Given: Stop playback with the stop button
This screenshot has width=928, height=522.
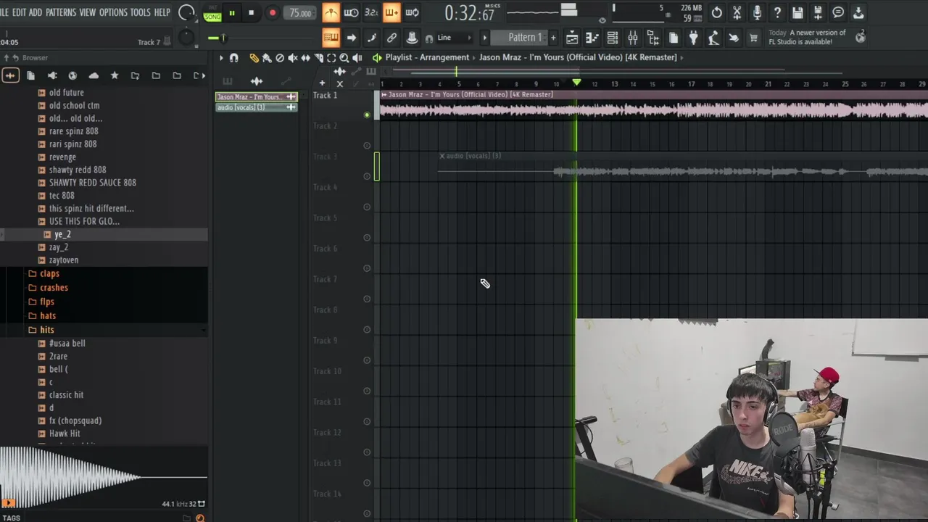Looking at the screenshot, I should [x=251, y=13].
